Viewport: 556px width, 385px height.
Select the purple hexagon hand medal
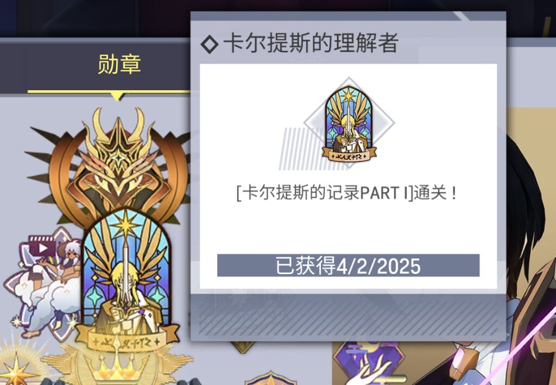[369, 363]
